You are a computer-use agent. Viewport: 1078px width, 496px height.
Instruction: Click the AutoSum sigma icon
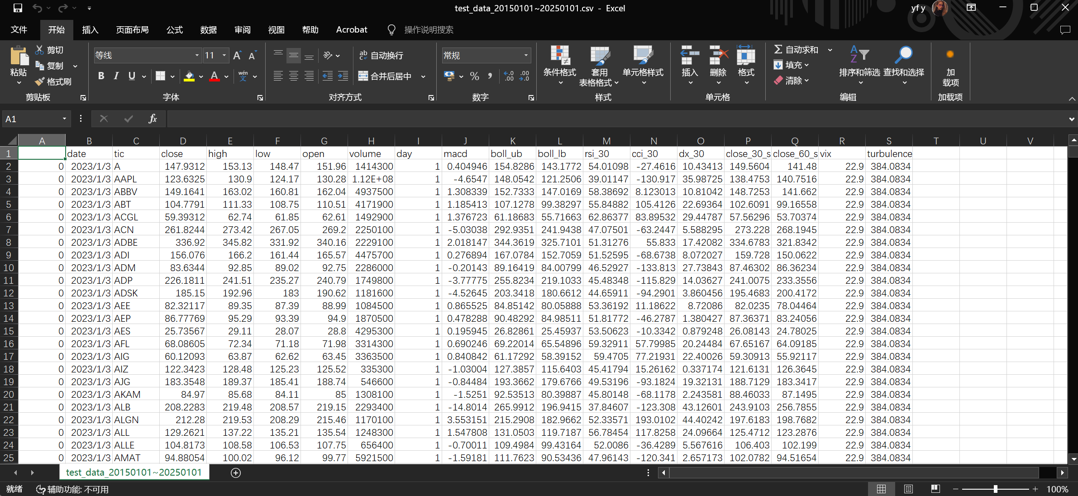point(778,49)
